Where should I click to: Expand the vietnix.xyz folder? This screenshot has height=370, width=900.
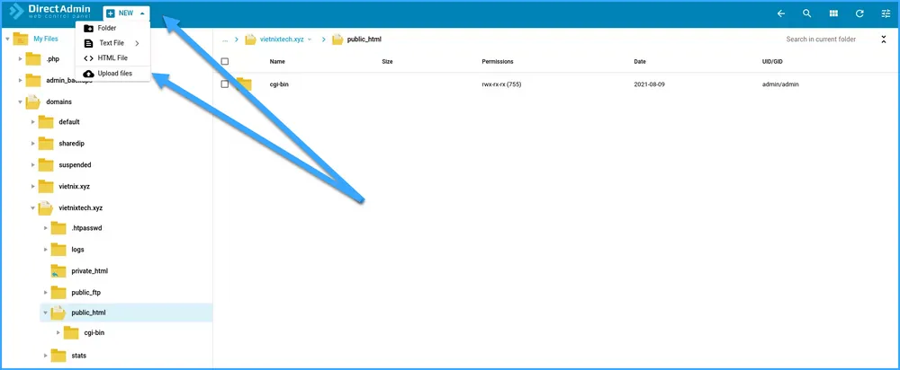click(33, 186)
